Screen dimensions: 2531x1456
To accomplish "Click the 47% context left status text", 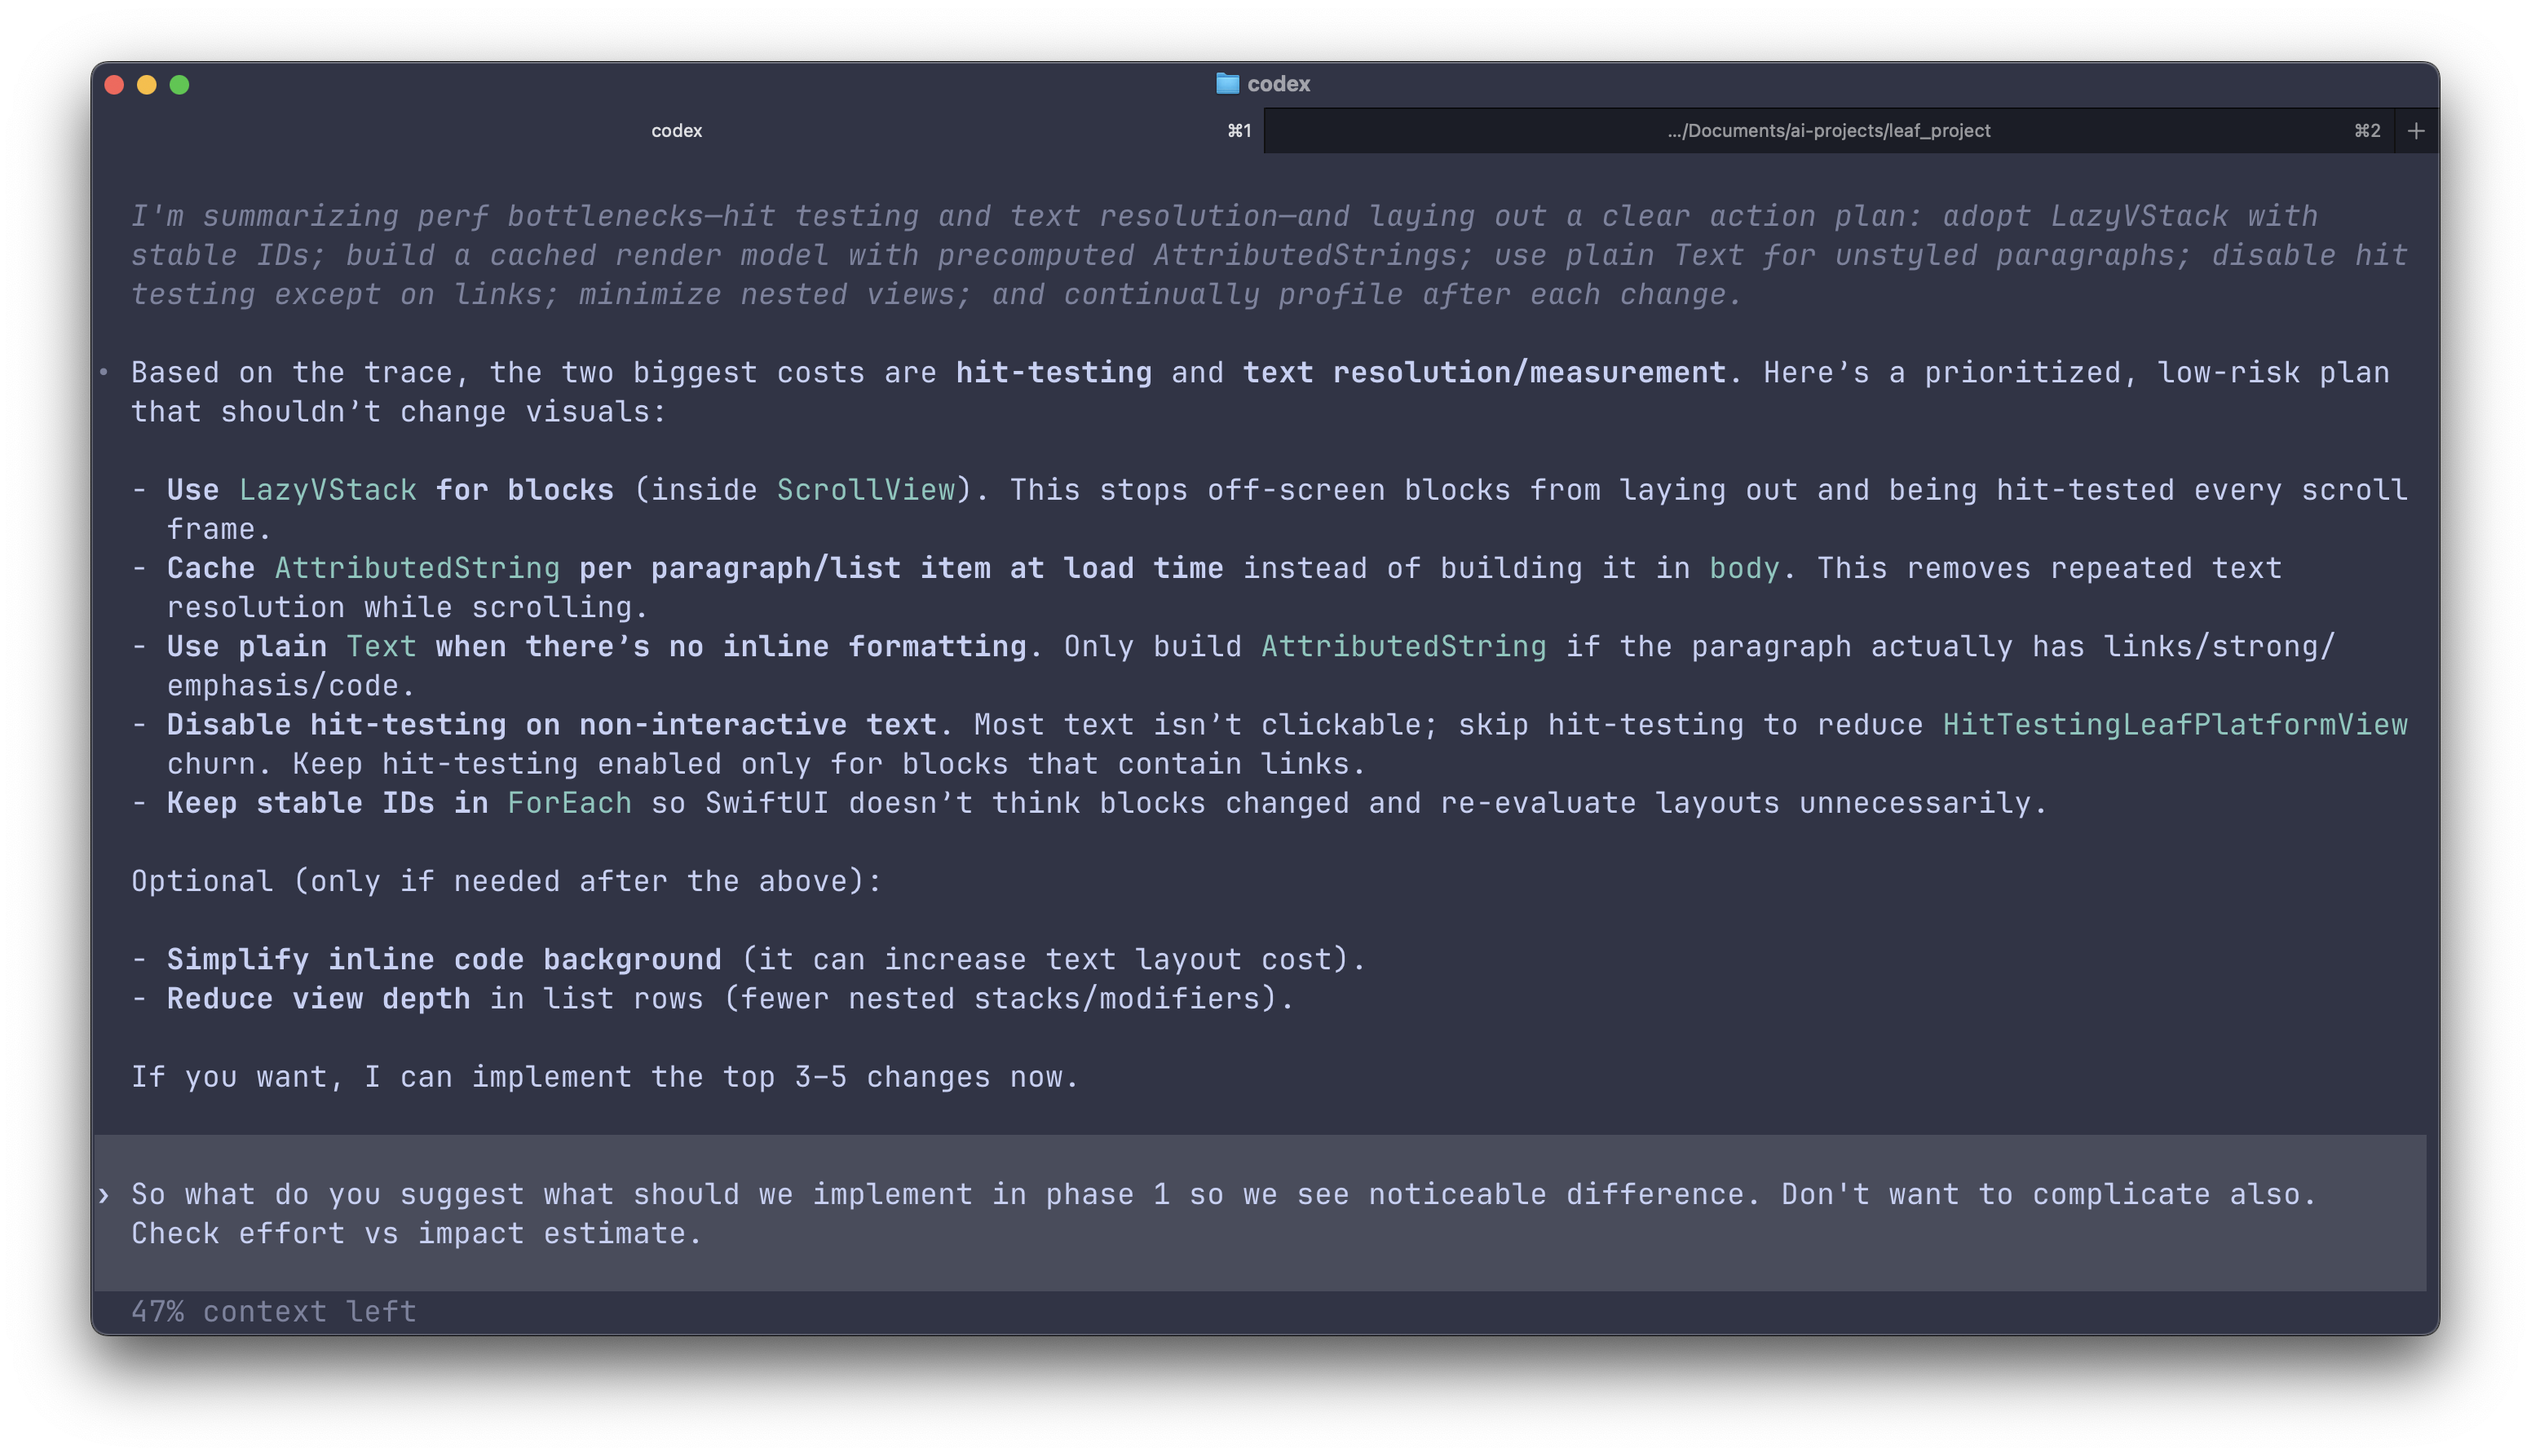I will 273,1311.
